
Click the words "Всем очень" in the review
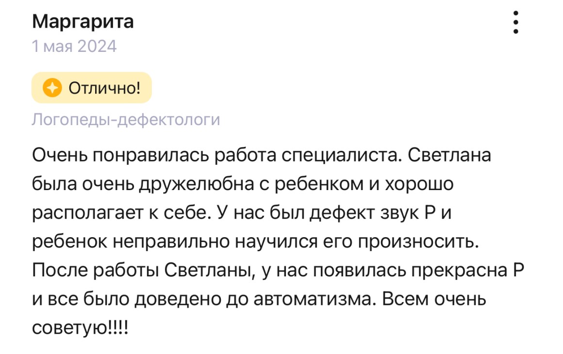(434, 298)
